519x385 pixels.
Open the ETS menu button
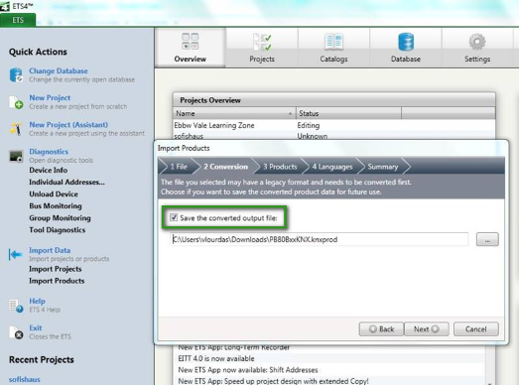point(18,20)
